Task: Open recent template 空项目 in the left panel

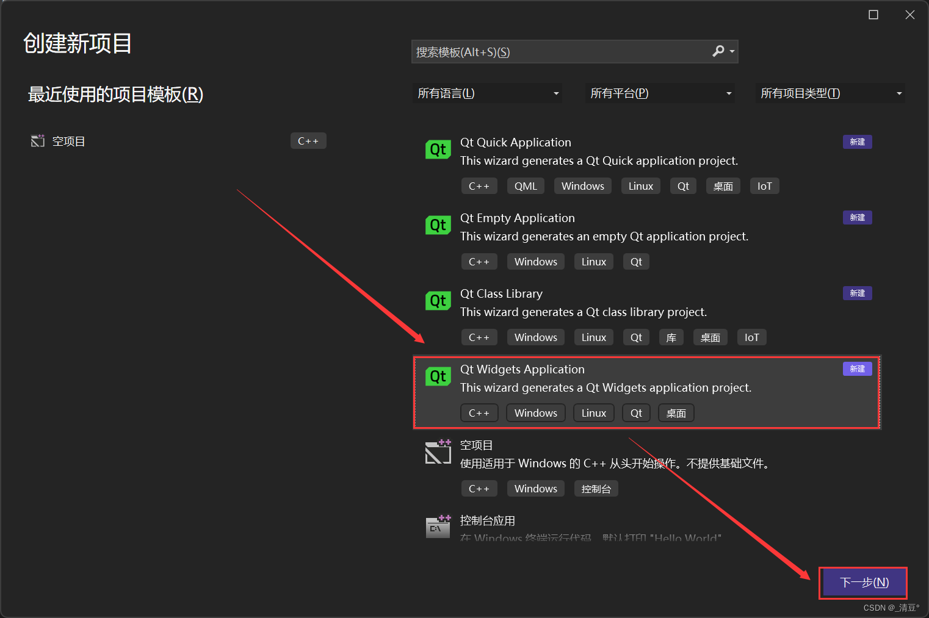Action: click(177, 141)
